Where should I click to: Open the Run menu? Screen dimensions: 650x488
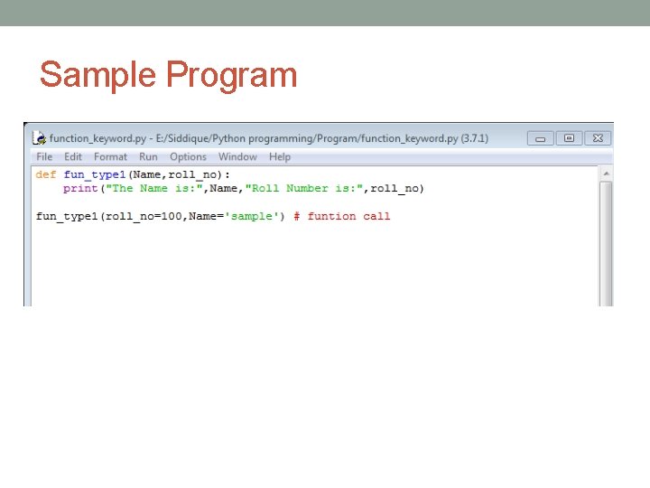point(148,157)
